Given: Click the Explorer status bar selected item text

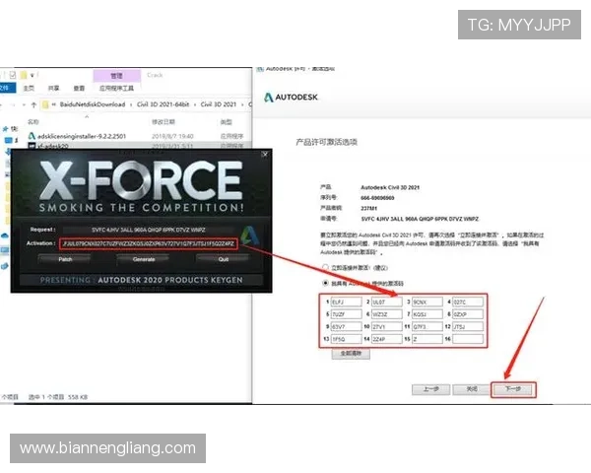Looking at the screenshot, I should point(58,397).
